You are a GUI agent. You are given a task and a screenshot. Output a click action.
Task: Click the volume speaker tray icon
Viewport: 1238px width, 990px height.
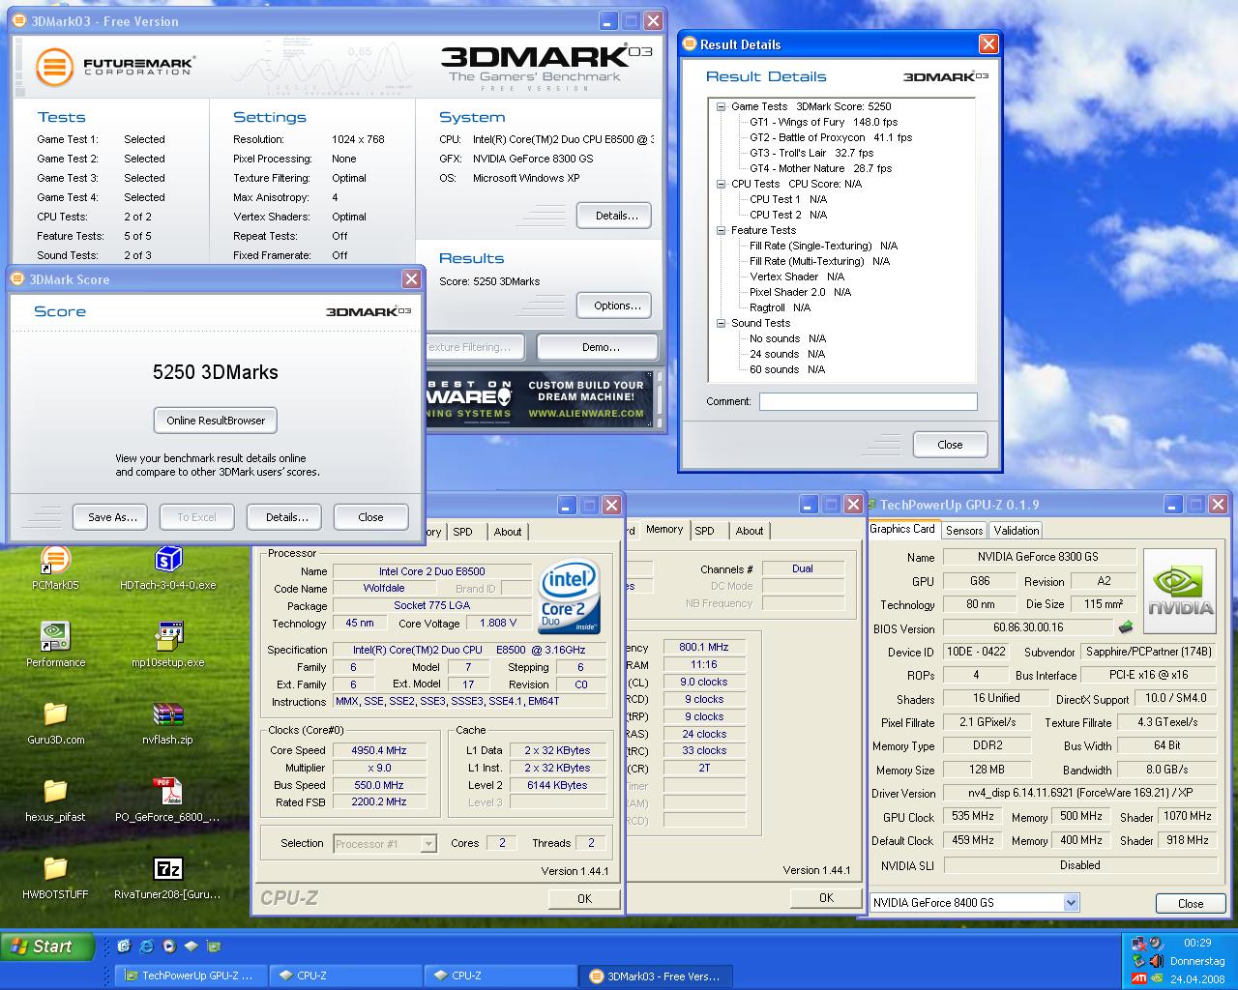1155,961
